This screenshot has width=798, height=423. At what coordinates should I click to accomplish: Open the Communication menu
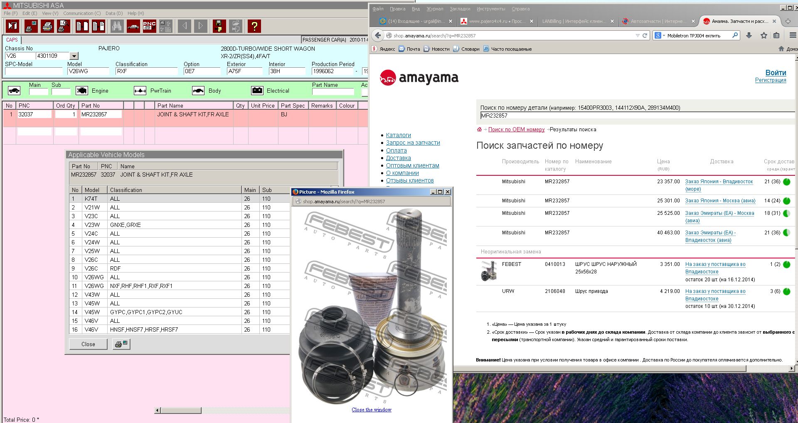(x=82, y=13)
